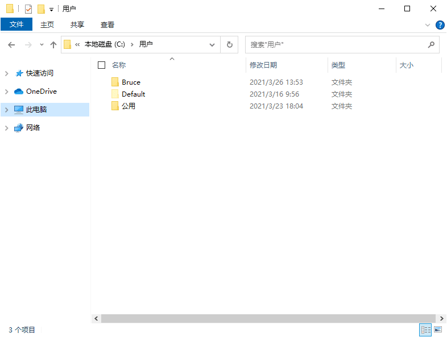Screen dimensions: 447x337
Task: Open the 文件 menu tab
Action: coord(16,25)
